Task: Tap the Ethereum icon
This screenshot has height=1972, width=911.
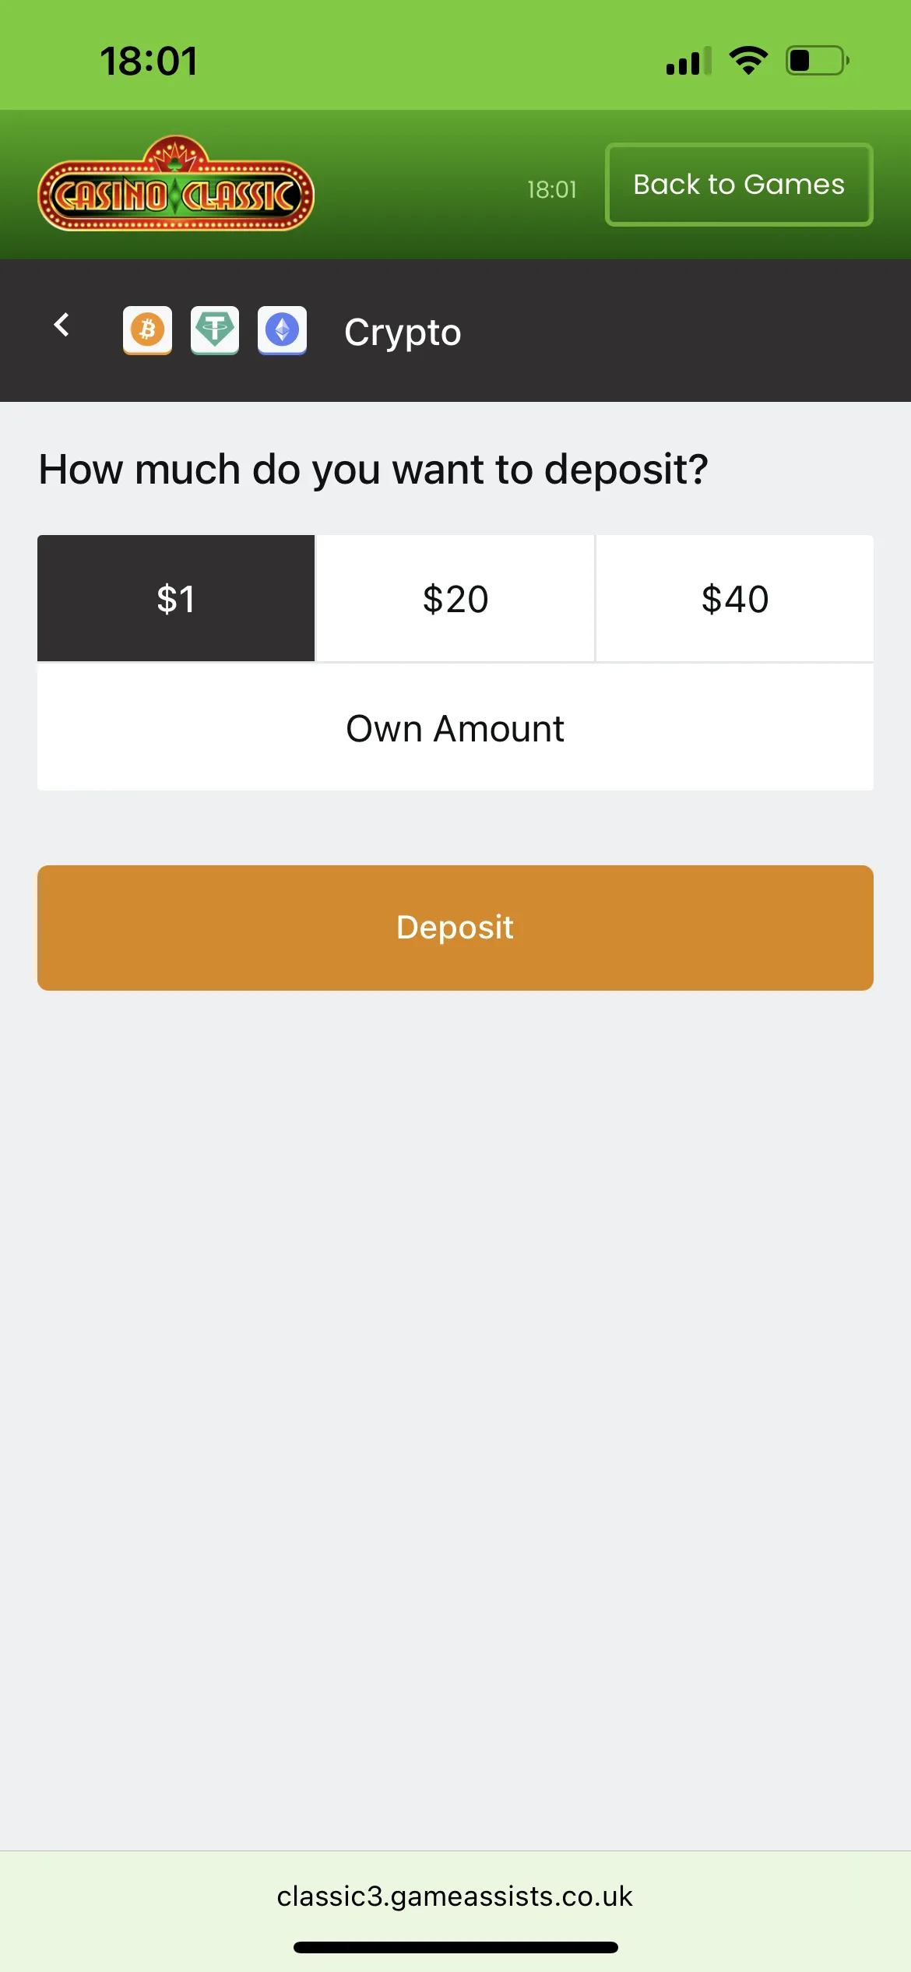Action: tap(282, 330)
